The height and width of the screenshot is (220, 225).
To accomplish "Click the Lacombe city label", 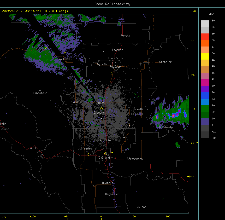I will coord(117,50).
